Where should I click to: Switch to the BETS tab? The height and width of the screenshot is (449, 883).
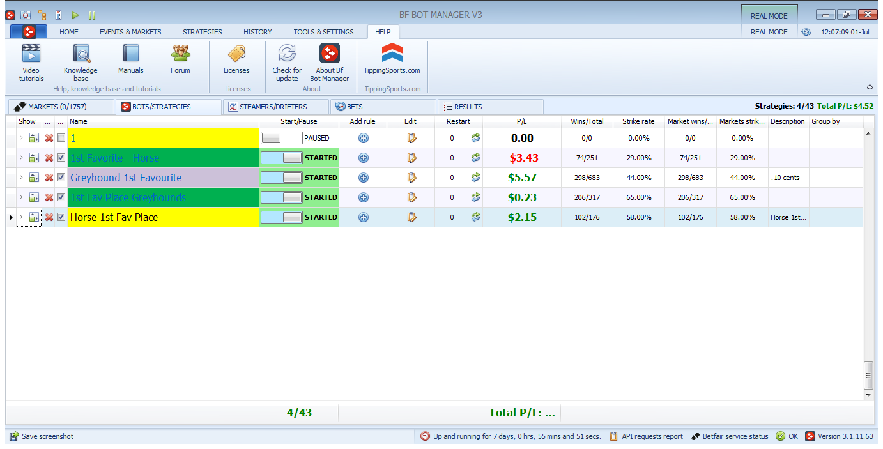[x=383, y=107]
